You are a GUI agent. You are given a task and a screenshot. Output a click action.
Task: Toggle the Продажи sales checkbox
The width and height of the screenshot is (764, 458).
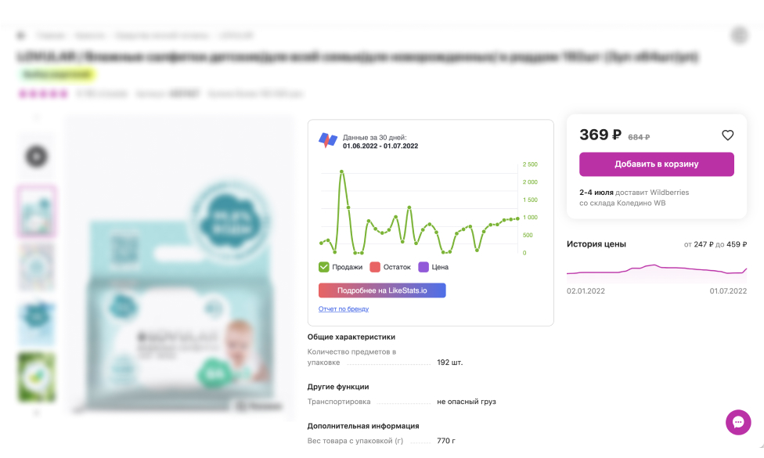[x=324, y=267]
